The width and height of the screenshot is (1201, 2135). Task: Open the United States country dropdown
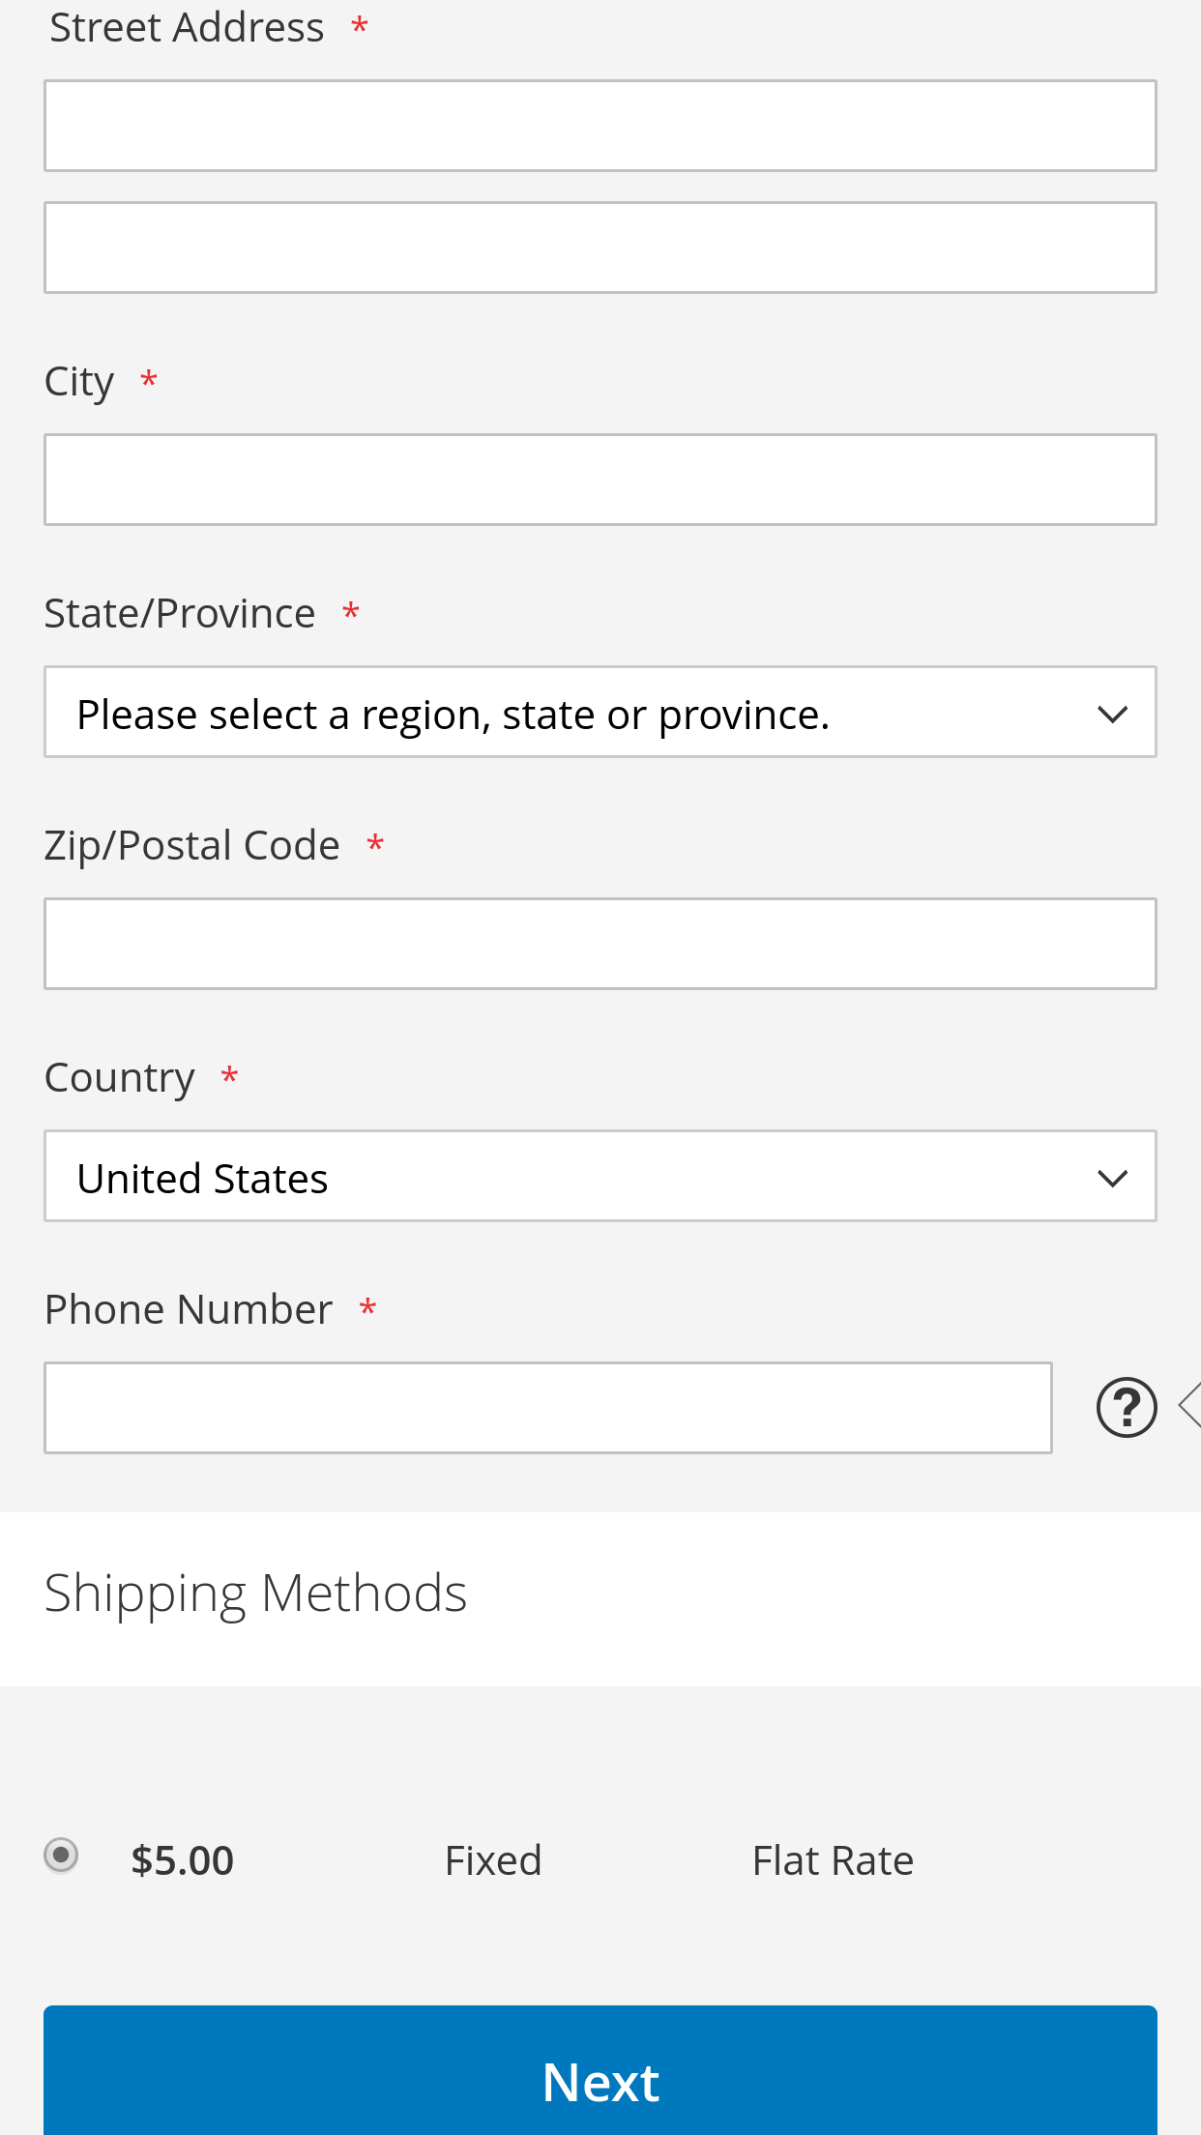600,1176
